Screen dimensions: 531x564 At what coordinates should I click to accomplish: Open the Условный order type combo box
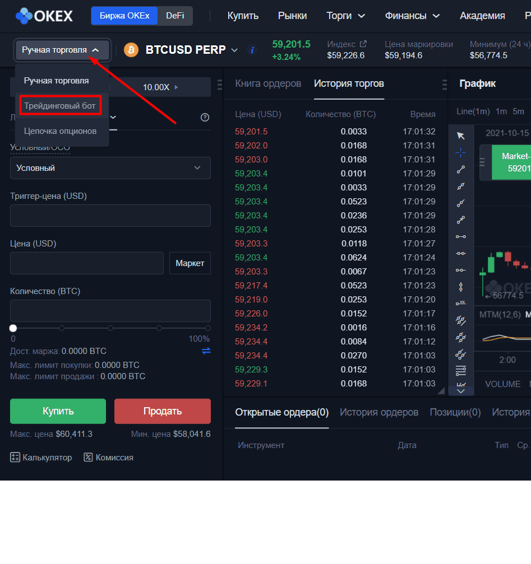[110, 168]
